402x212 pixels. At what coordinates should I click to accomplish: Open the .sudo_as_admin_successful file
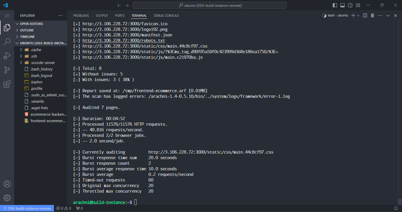click(x=41, y=95)
